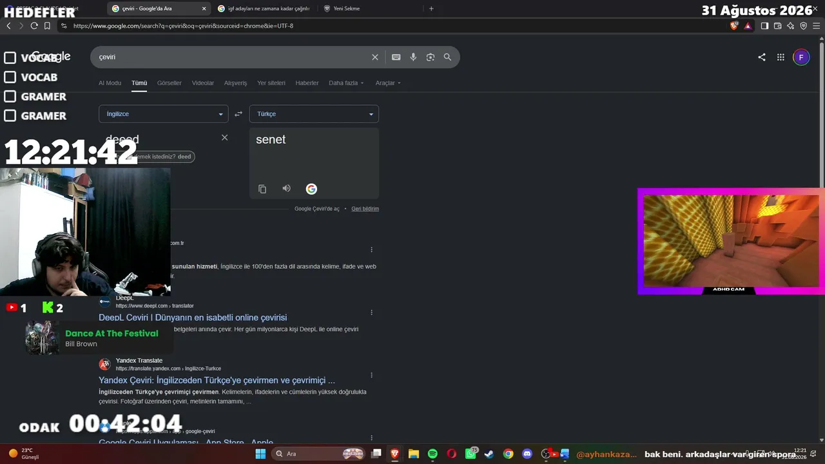Click the 'Geri bildirim' feedback link
Viewport: 825px width, 464px height.
point(365,209)
